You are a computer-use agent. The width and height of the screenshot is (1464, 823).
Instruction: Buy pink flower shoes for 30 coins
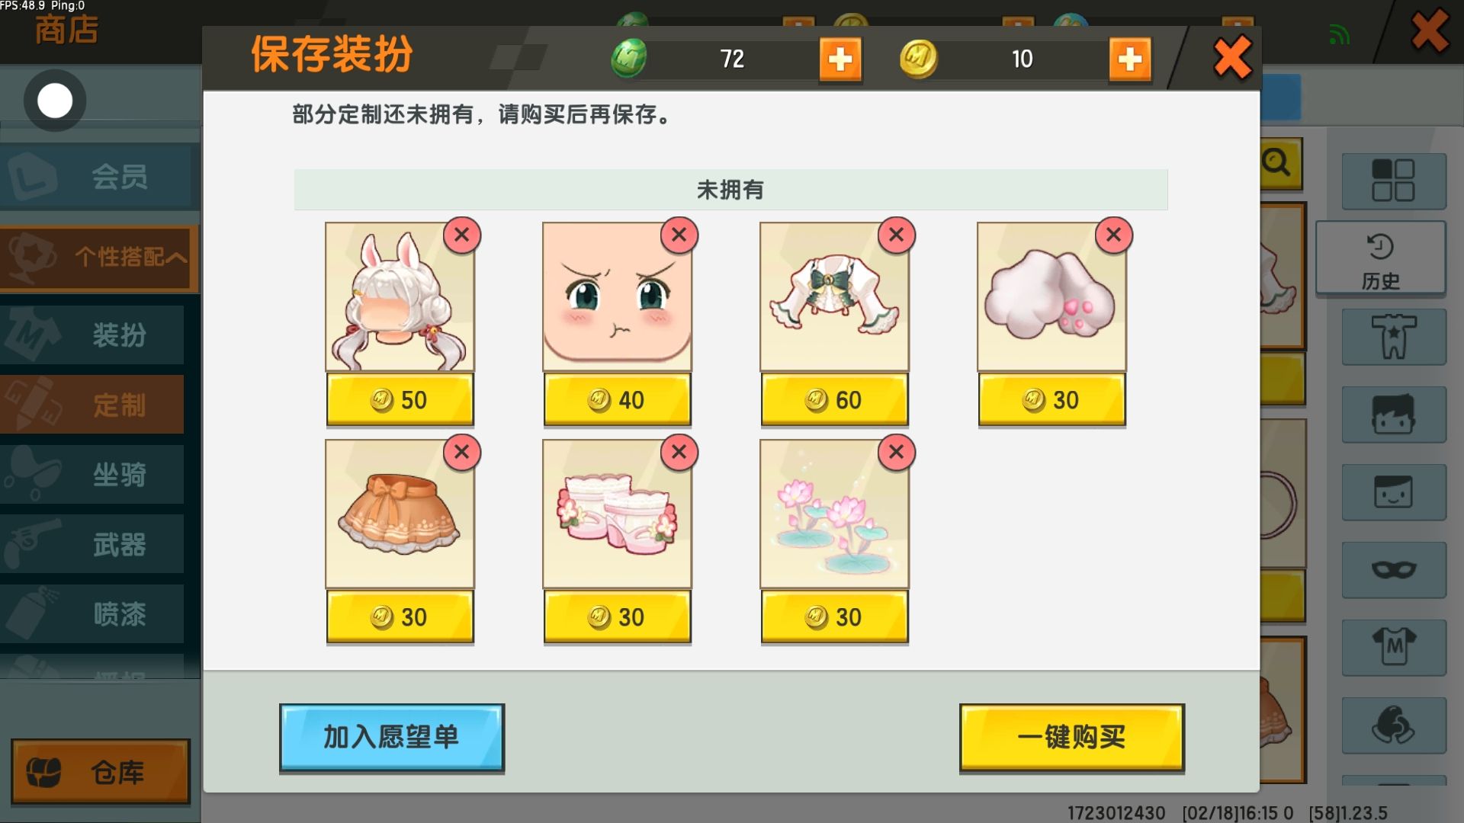point(617,616)
